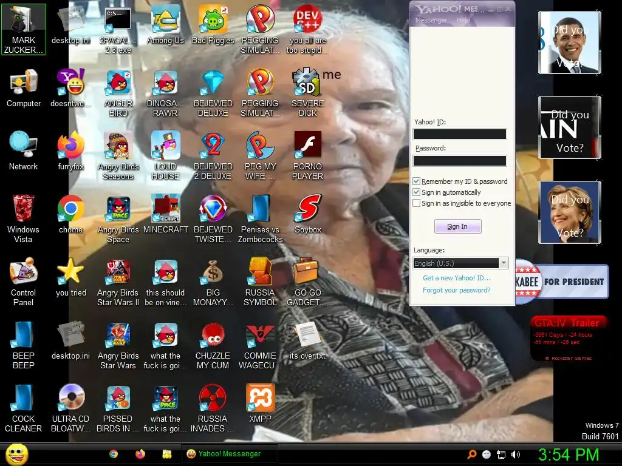Screen dimensions: 622x466
Task: Open the Help menu in Yahoo window
Action: pyautogui.click(x=463, y=20)
